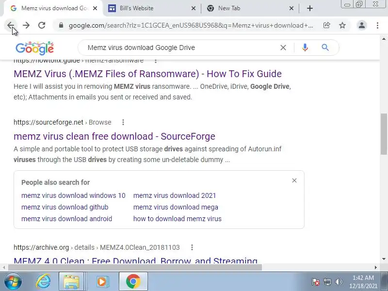Click the Google search text field
Viewport: 388px width, 291px height.
[180, 48]
